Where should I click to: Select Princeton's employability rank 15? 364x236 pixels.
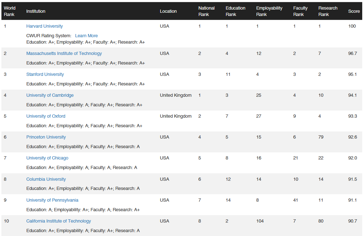(259, 137)
